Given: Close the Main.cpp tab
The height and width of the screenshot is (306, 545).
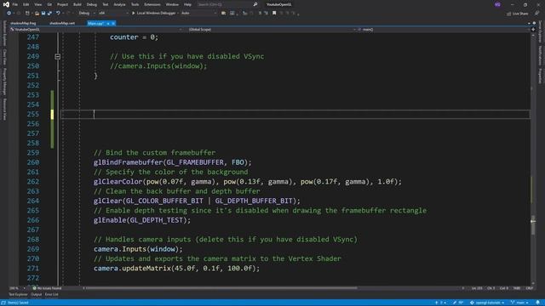Looking at the screenshot, I should 113,23.
